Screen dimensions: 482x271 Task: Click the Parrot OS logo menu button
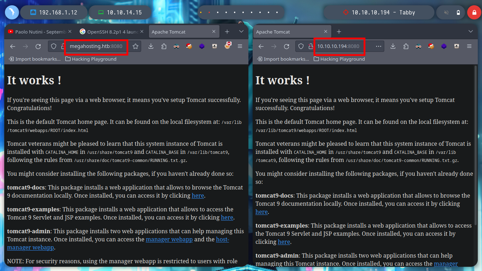[12, 12]
